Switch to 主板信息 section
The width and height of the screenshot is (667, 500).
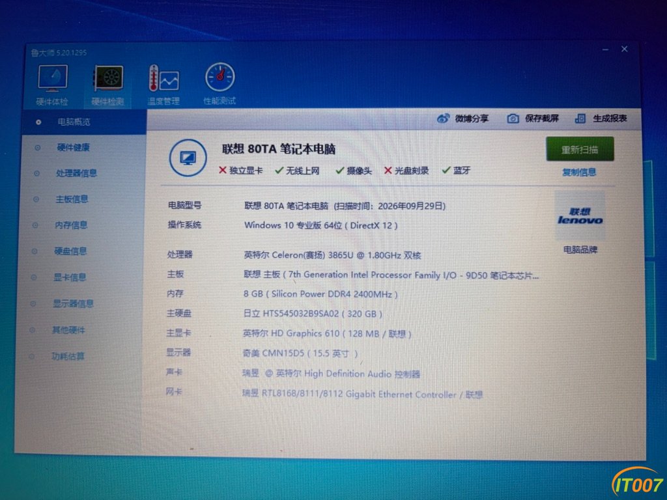(72, 199)
